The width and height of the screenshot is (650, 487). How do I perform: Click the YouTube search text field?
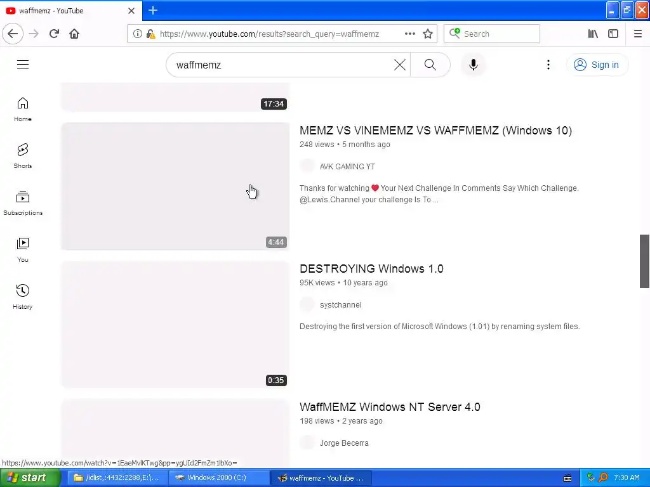click(282, 65)
